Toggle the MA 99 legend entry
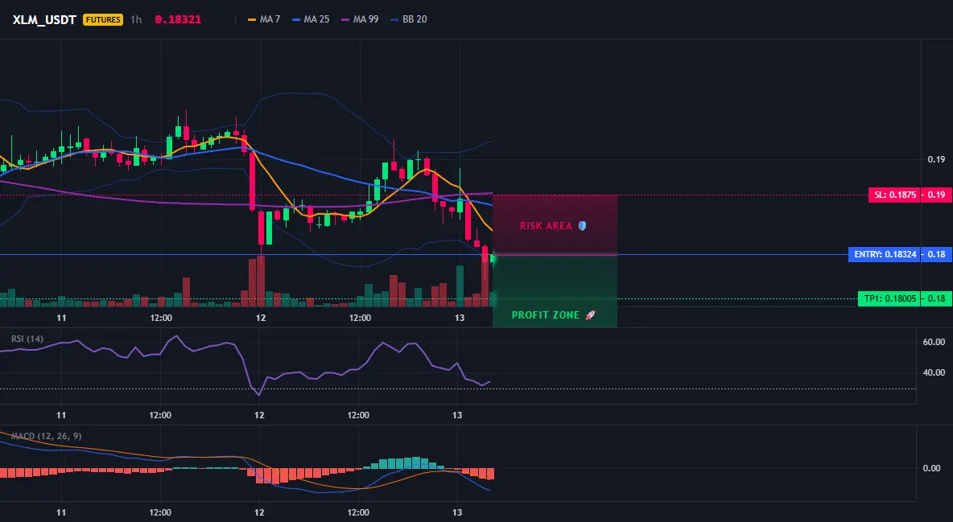953x522 pixels. pos(360,19)
